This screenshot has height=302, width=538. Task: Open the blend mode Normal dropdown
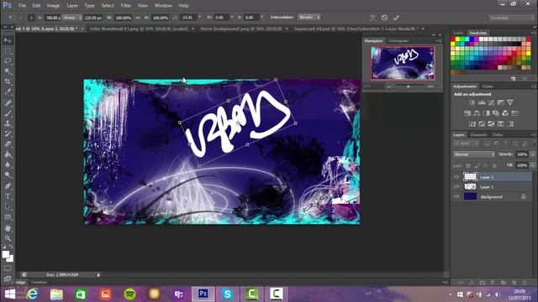click(473, 154)
